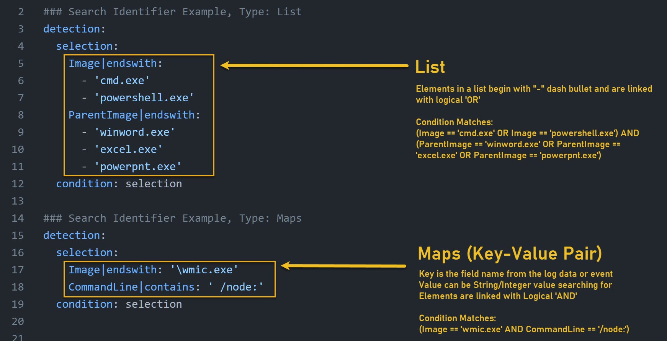Screen dimensions: 667x341
Task: Click the 'powerpnt.exe' list item
Action: click(x=138, y=167)
